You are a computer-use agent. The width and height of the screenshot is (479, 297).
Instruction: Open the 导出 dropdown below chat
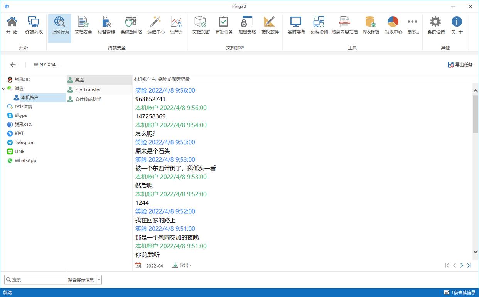182,265
